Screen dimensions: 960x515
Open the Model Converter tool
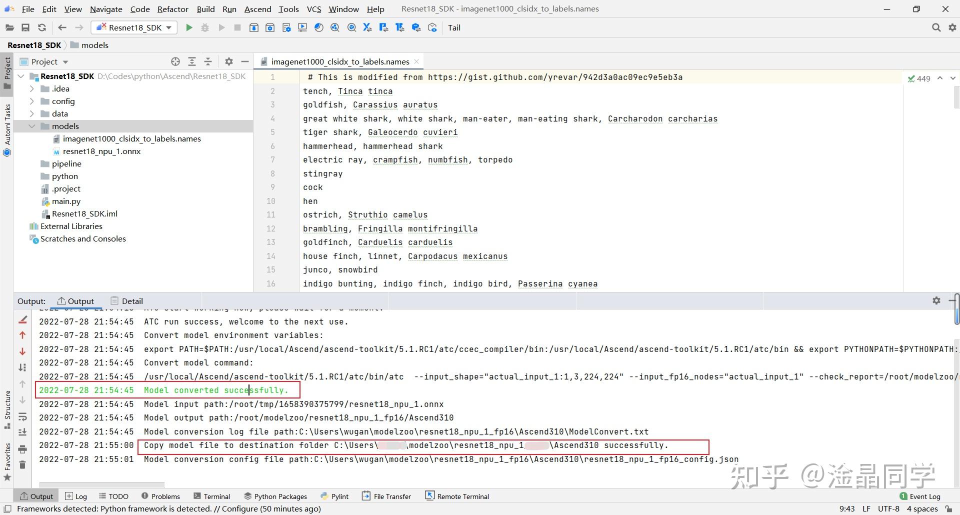(x=253, y=27)
